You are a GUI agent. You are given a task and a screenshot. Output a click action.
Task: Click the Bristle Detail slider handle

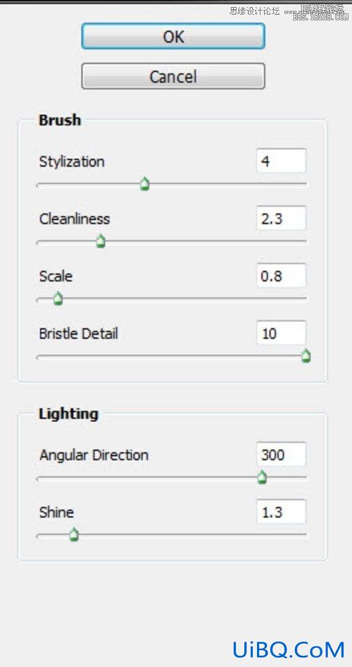pyautogui.click(x=306, y=356)
